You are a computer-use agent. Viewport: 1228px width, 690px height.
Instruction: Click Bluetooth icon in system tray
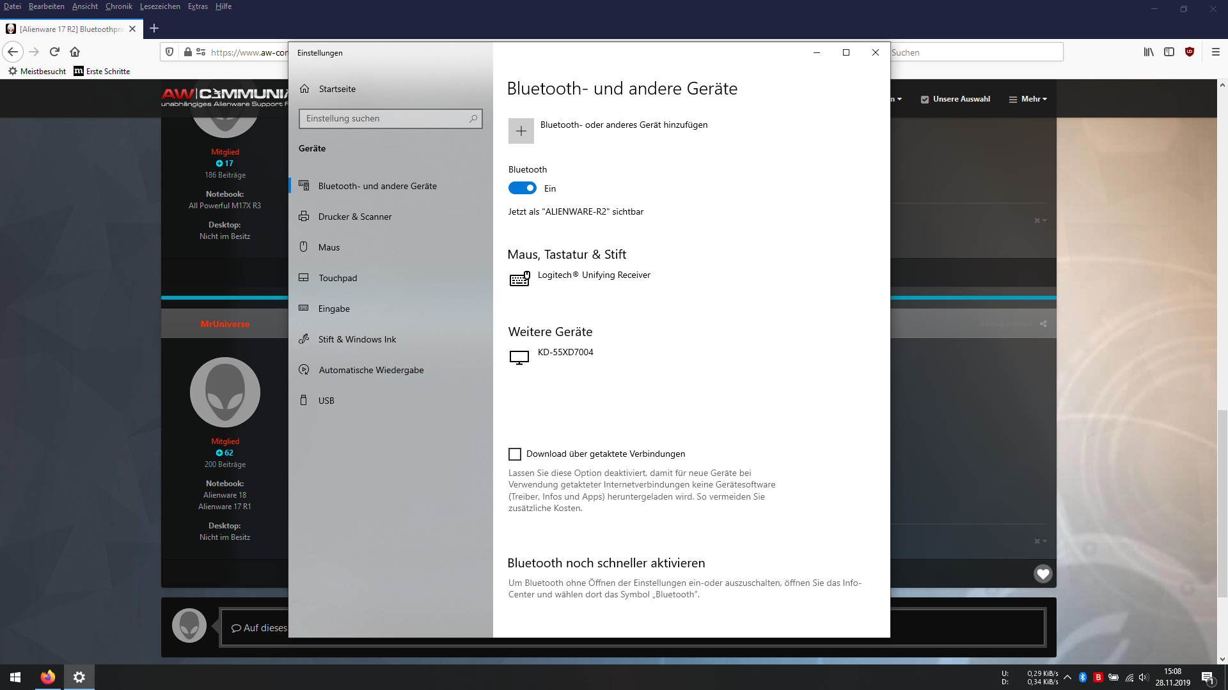pos(1082,677)
